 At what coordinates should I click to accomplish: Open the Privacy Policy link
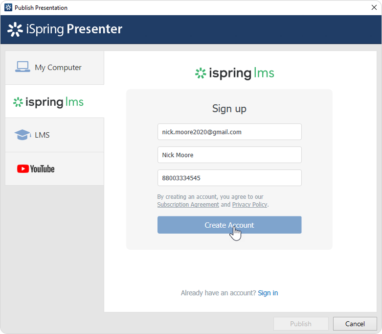click(x=249, y=205)
